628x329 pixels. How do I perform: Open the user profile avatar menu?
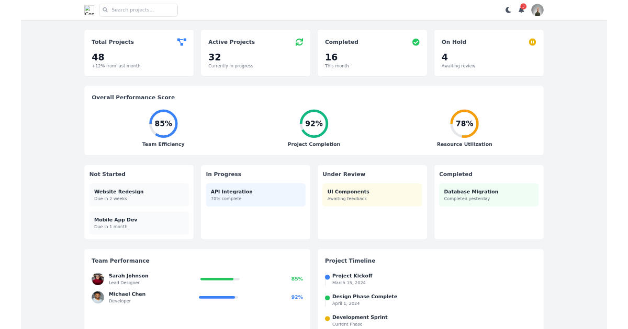537,10
